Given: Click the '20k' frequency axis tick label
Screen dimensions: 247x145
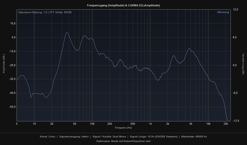Looking at the screenshot, I should 226,124.
